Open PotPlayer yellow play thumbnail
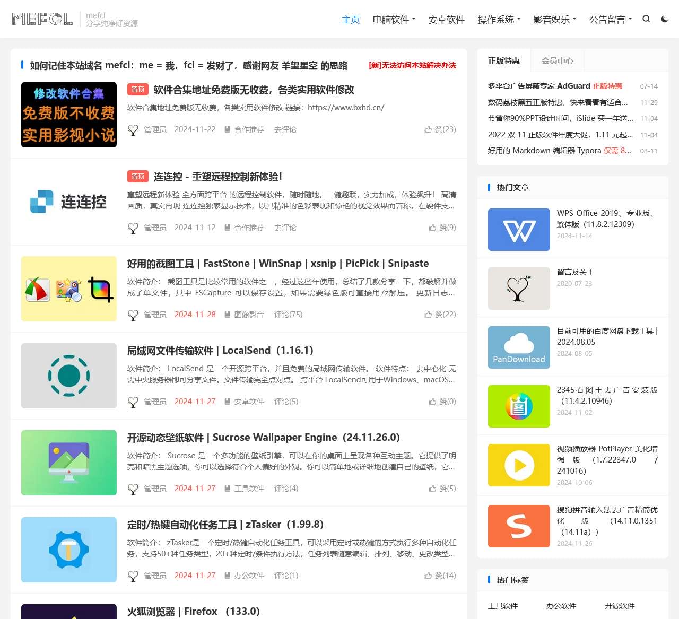This screenshot has height=619, width=679. click(519, 465)
